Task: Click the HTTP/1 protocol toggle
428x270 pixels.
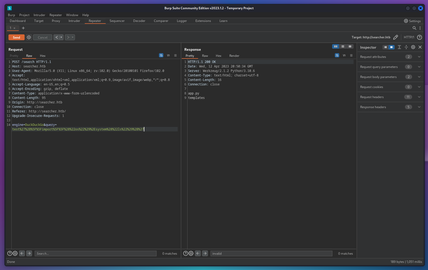Action: 409,37
